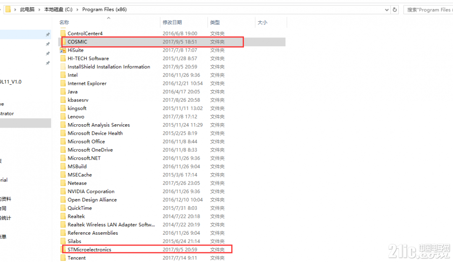Screen dimensions: 453x262
Task: Click the Netease folder icon
Action: point(63,183)
